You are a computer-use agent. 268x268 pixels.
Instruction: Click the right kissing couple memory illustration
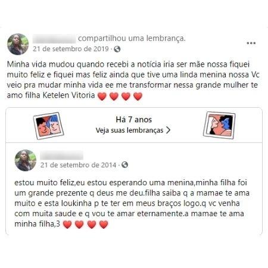pos(219,125)
